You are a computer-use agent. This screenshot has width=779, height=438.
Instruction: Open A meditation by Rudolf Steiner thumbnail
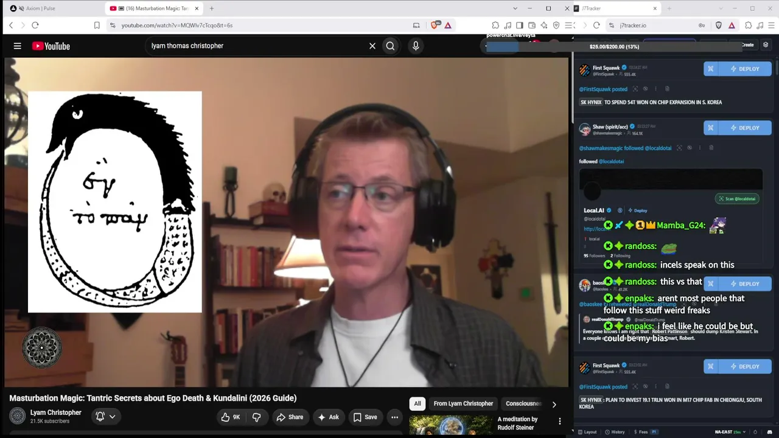point(450,426)
